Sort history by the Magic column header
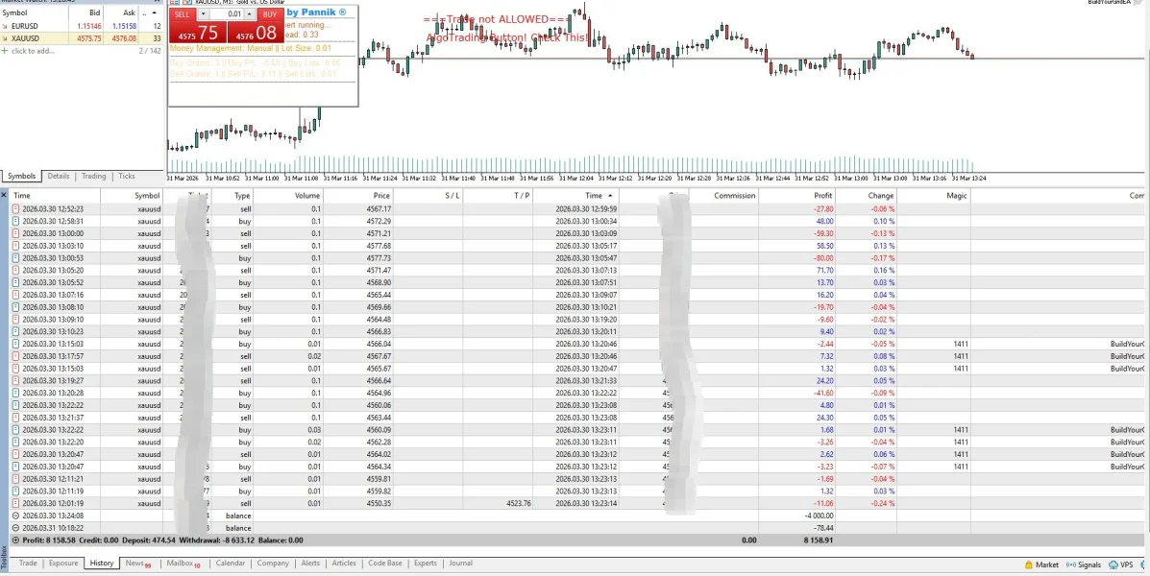Viewport: 1150px width, 576px height. point(934,196)
